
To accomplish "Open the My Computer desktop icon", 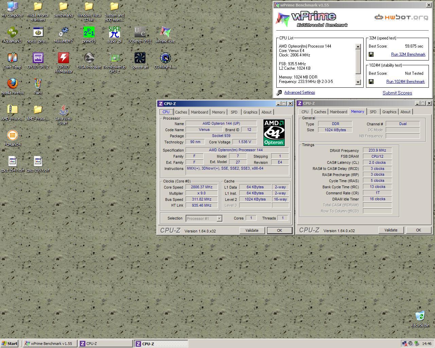I will tap(12, 9).
